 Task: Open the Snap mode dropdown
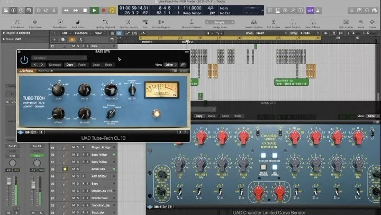pyautogui.click(x=271, y=33)
